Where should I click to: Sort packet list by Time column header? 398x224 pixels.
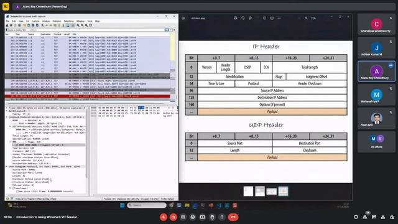[18, 34]
